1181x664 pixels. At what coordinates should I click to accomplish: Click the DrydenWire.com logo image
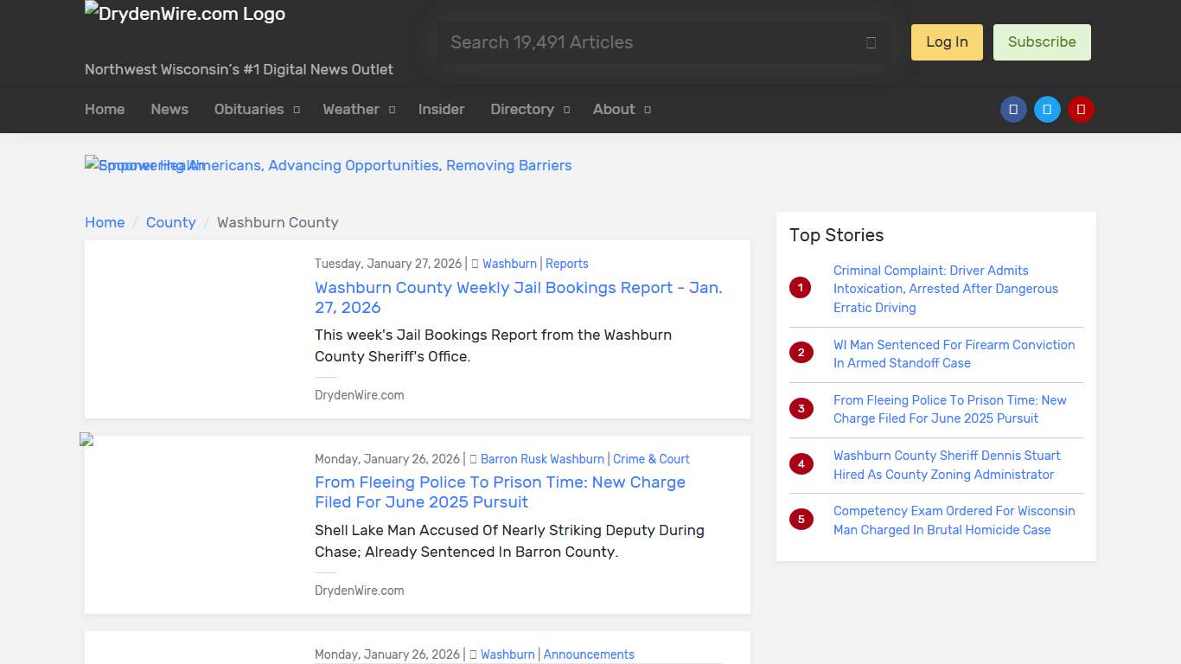click(185, 14)
